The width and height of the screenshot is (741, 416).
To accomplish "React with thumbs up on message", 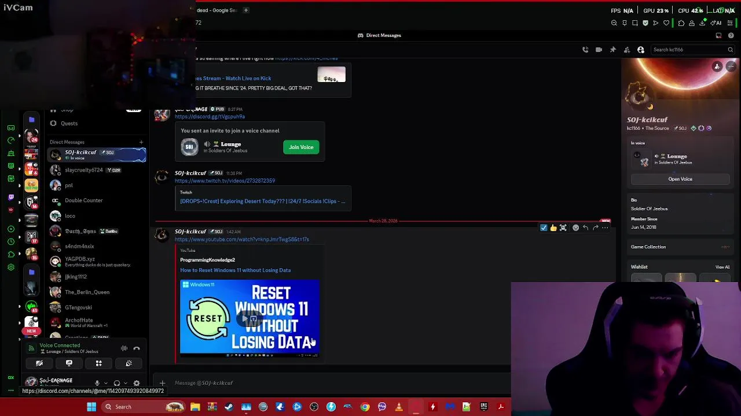I will coord(553,228).
